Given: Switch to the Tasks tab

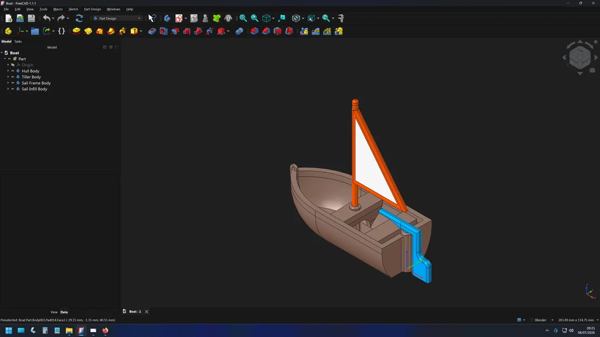Looking at the screenshot, I should coord(18,42).
